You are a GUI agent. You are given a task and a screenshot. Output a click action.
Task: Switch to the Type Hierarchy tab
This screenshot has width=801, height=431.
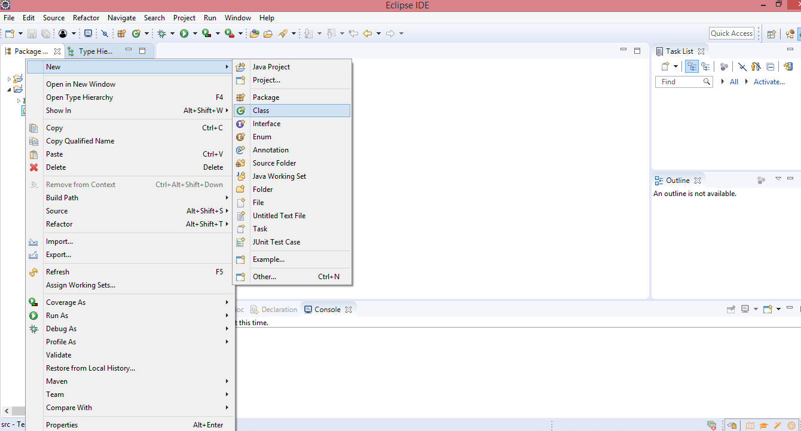(94, 51)
